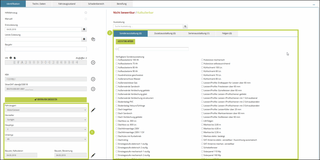Image resolution: width=320 pixels, height=160 pixels.
Task: Click the info icon next to VIN
Action: pos(11,58)
